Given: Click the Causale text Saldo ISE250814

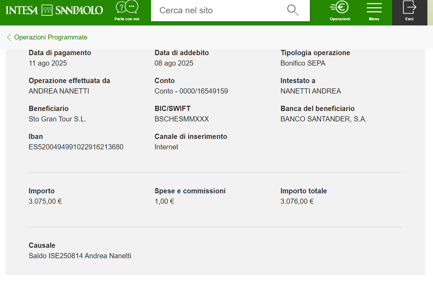Looking at the screenshot, I should coord(56,256).
